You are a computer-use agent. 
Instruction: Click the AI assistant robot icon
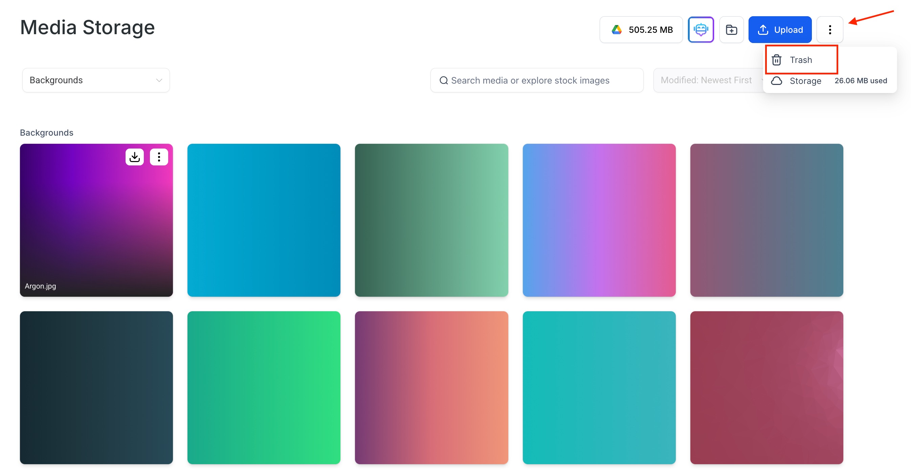tap(701, 29)
